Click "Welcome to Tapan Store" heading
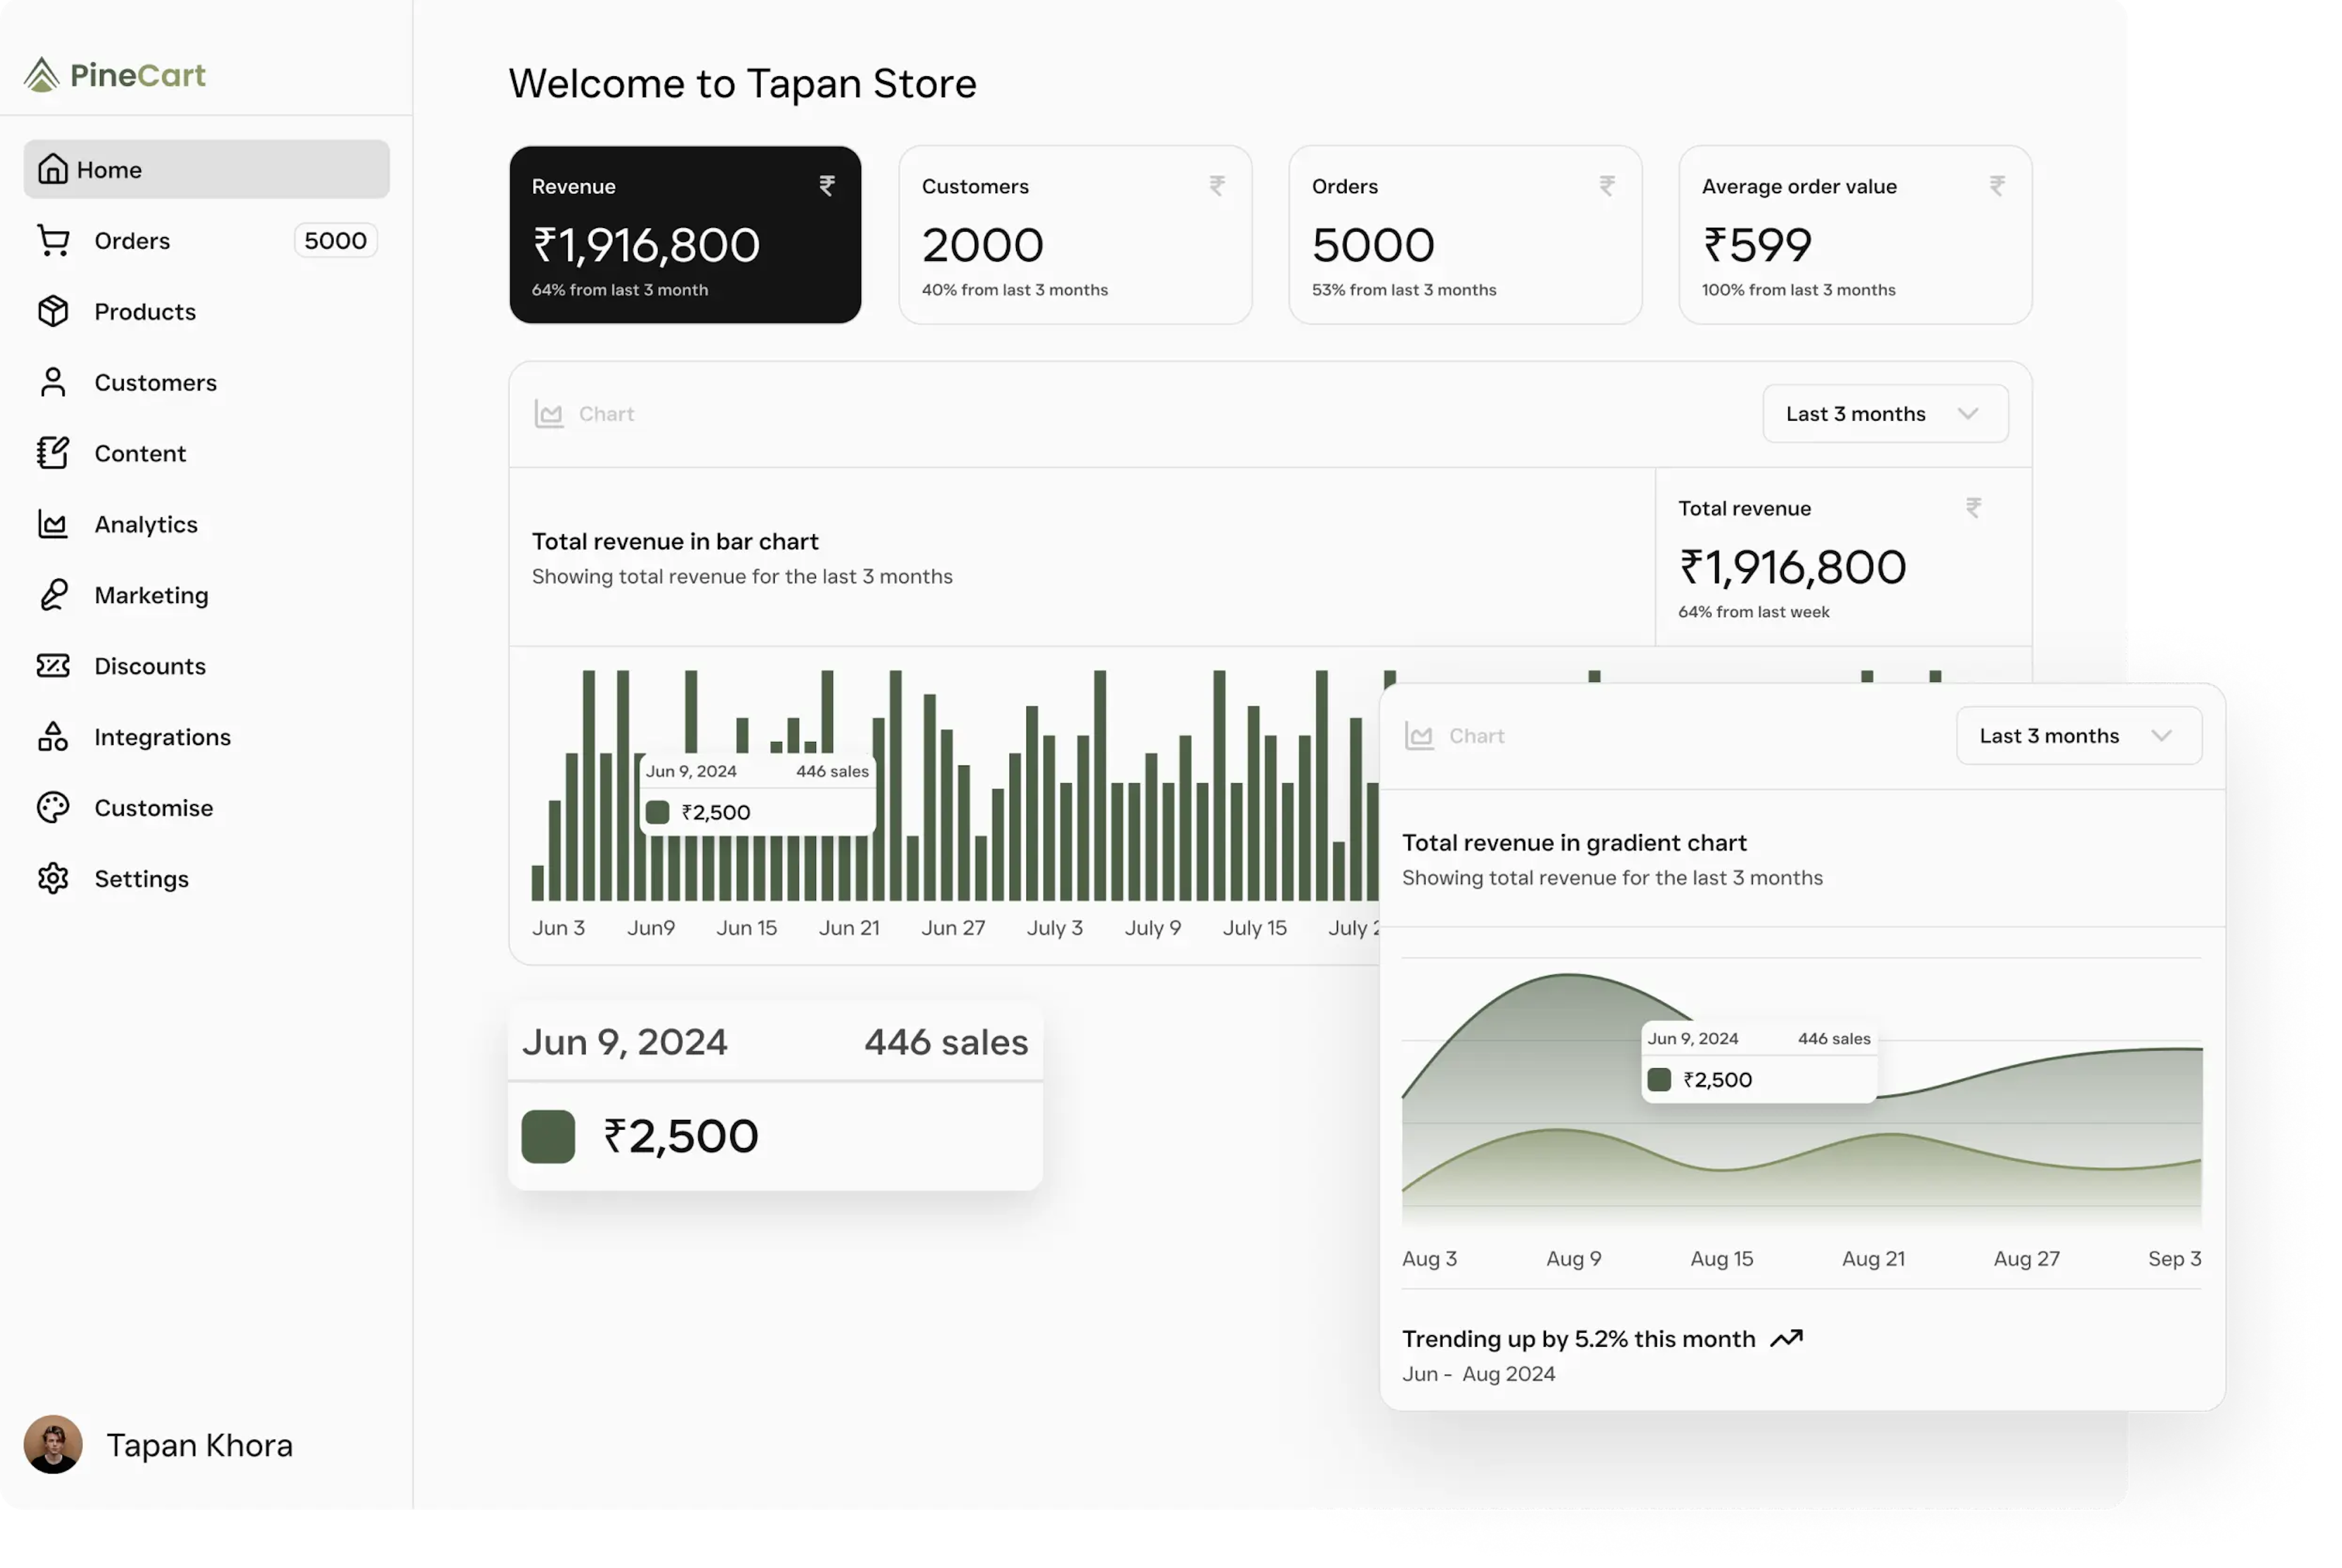 tap(742, 83)
